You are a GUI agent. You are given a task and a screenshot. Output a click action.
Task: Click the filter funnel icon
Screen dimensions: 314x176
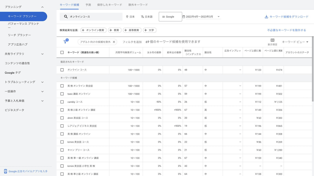click(x=65, y=42)
